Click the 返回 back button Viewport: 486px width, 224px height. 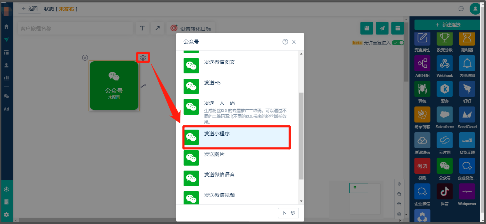tap(30, 9)
